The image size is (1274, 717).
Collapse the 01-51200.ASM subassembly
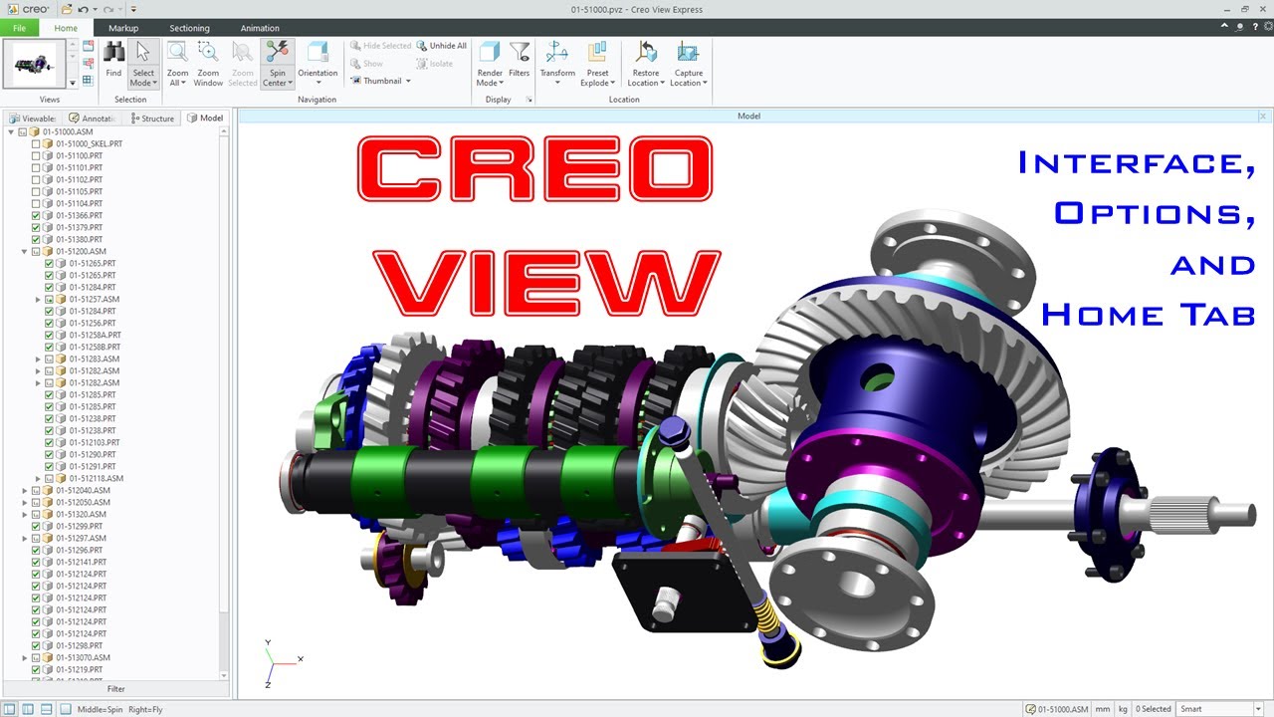point(25,251)
